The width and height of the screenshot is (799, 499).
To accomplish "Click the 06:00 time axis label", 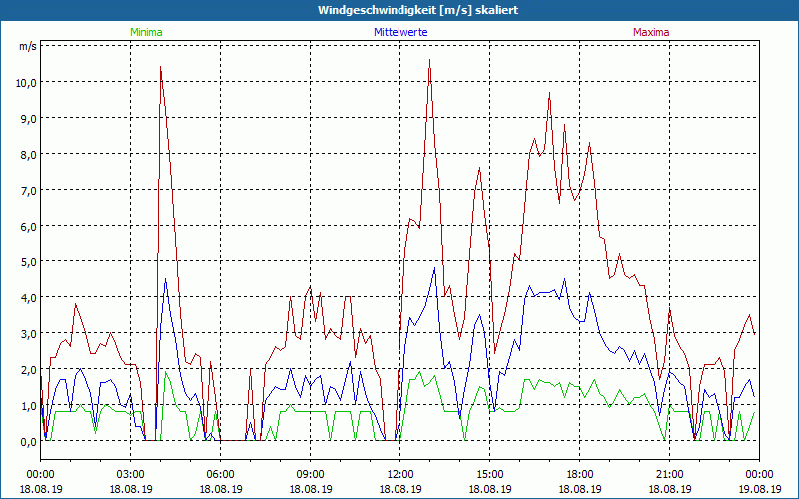I will pos(220,475).
